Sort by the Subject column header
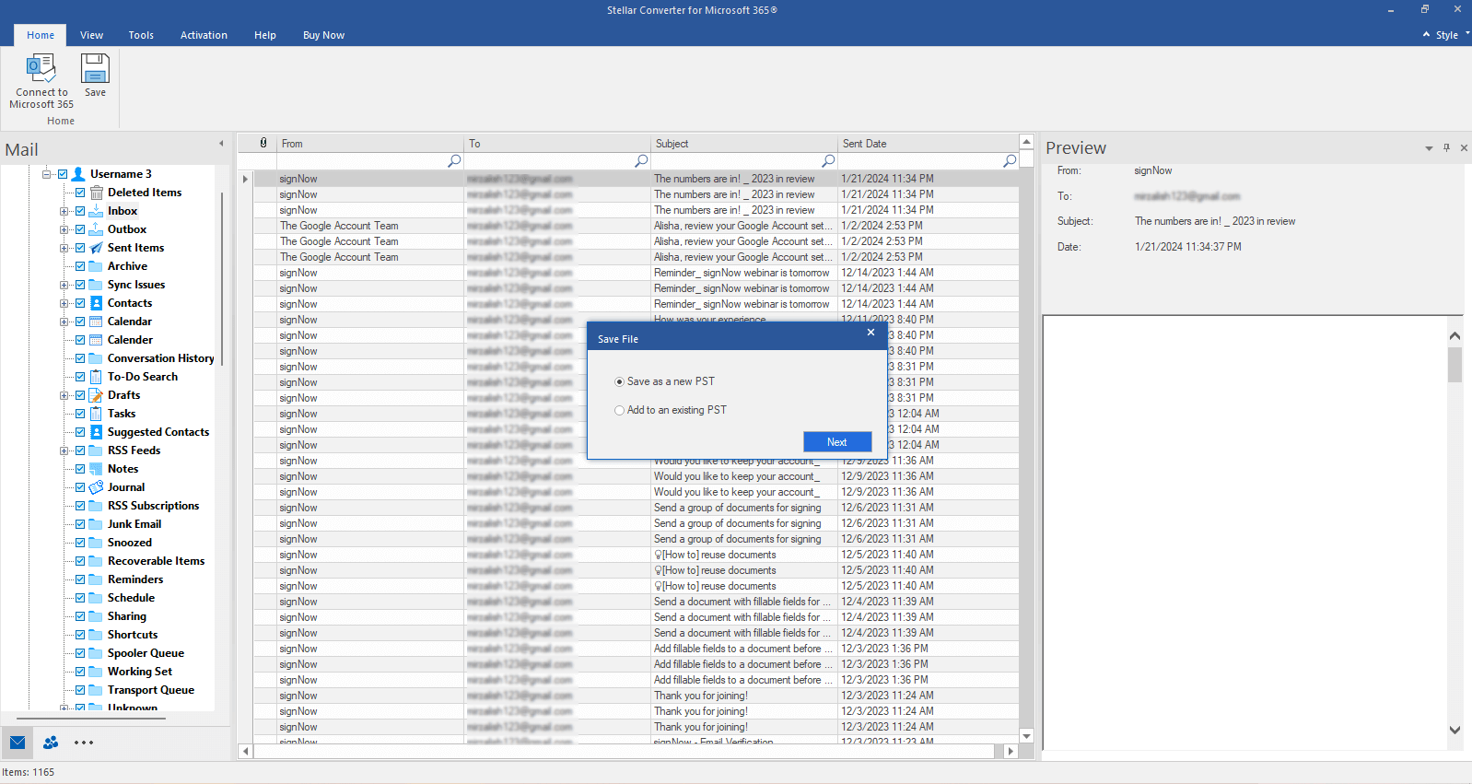This screenshot has width=1472, height=784. point(744,144)
